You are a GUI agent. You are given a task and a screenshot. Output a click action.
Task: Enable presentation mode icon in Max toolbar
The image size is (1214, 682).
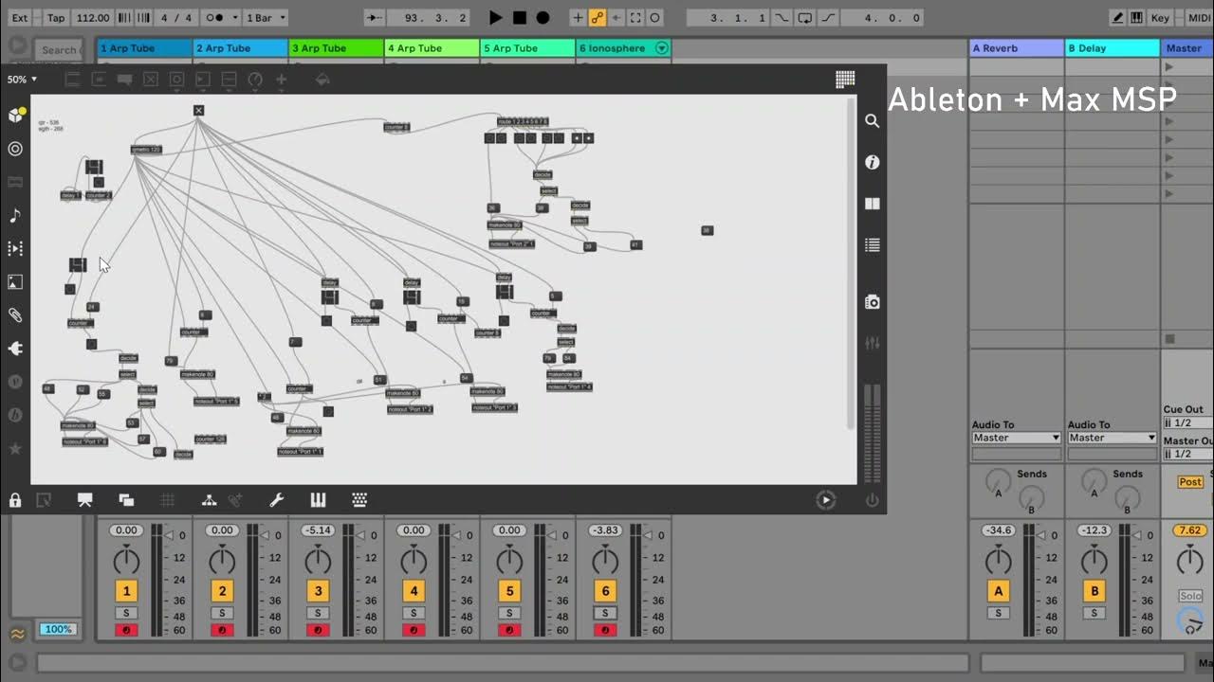(x=84, y=500)
